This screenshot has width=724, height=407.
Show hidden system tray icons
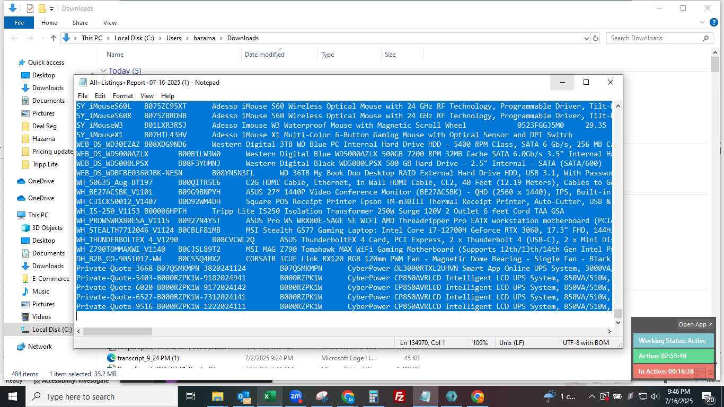click(x=592, y=396)
